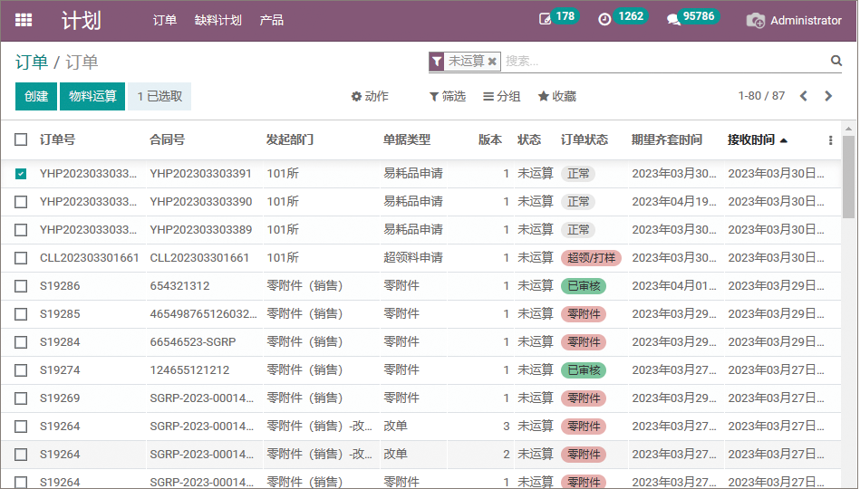Uncheck the first YHP order row checkbox
This screenshot has width=860, height=489.
click(21, 173)
